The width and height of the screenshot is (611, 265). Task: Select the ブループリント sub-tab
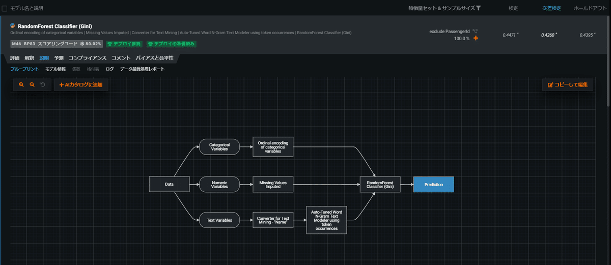(24, 69)
